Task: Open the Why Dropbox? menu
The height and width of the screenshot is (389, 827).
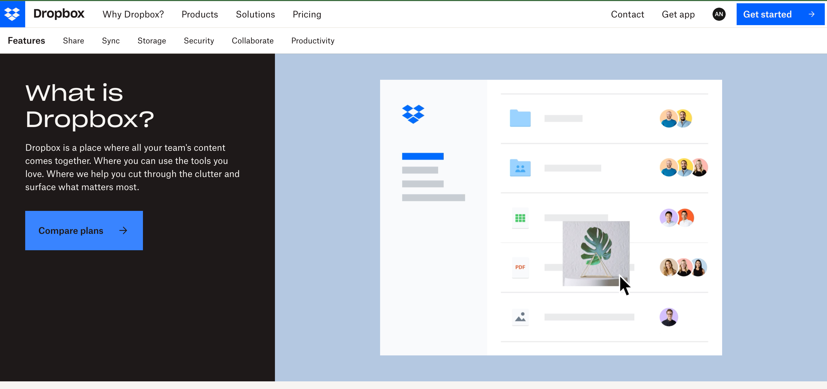Action: coord(133,14)
